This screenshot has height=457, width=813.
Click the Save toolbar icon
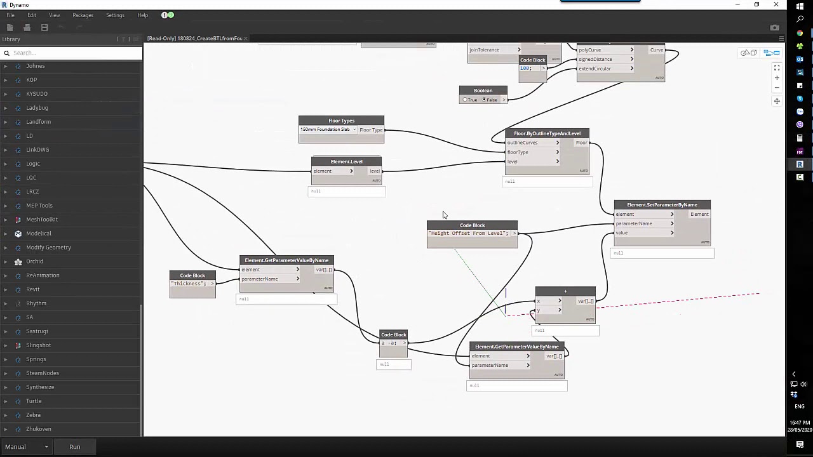[x=44, y=27]
